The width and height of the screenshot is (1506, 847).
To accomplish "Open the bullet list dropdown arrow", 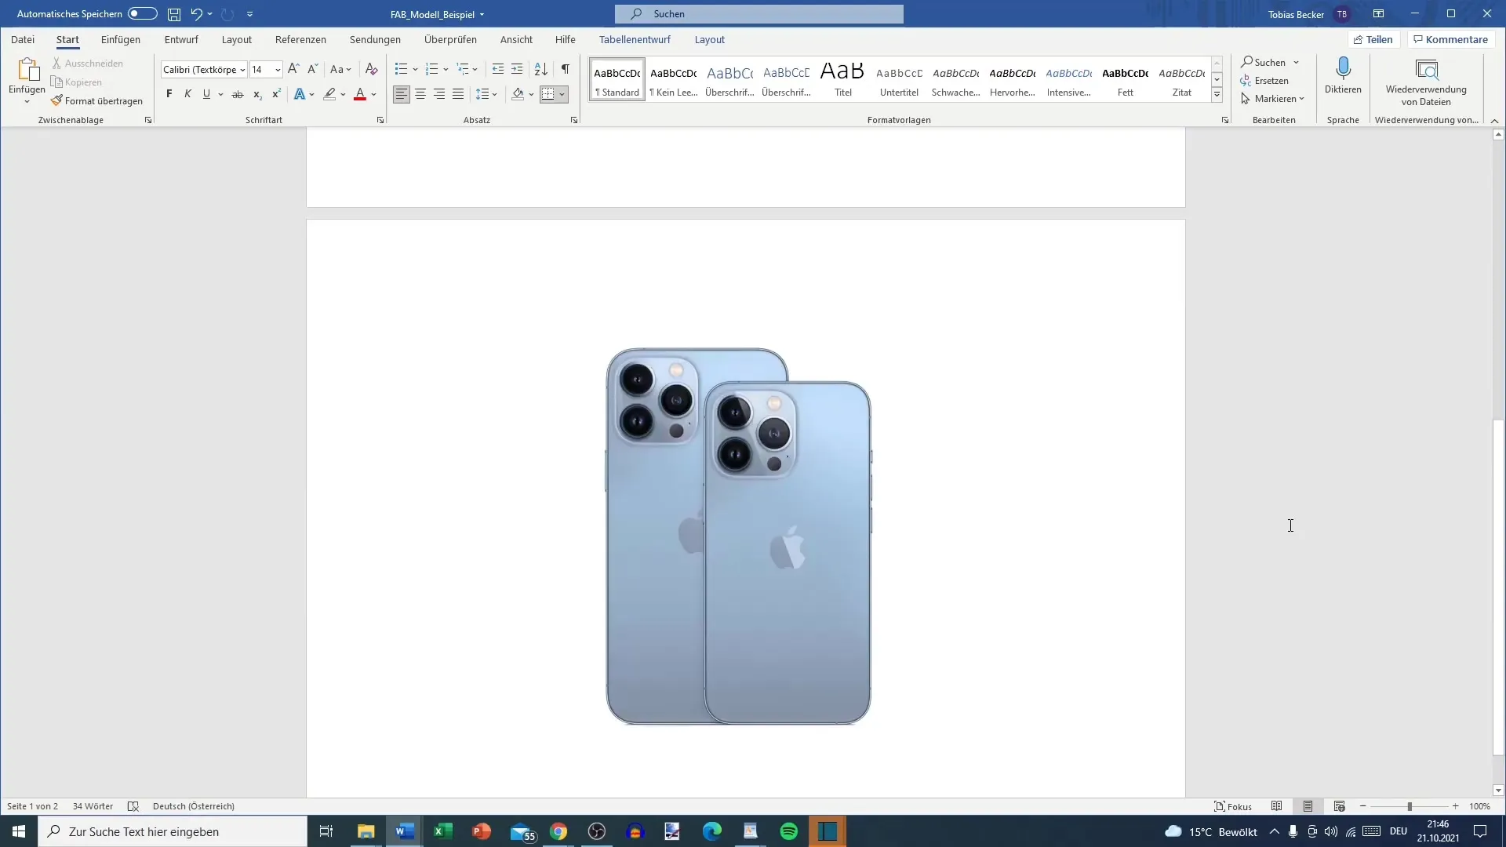I will 415,69.
